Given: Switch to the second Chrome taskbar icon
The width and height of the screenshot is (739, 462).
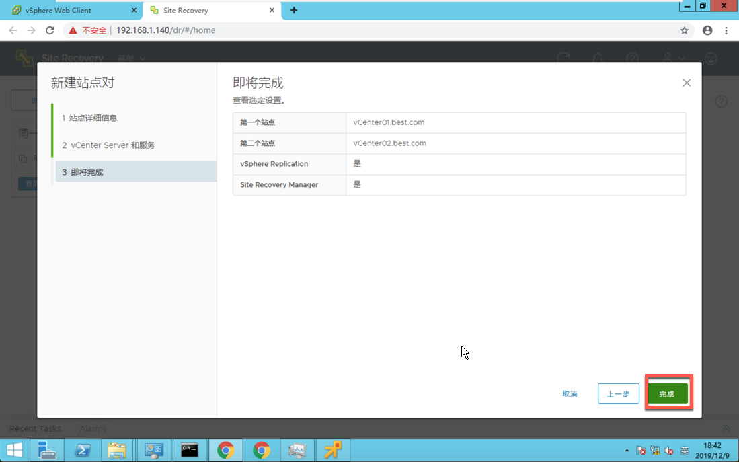Looking at the screenshot, I should click(262, 450).
